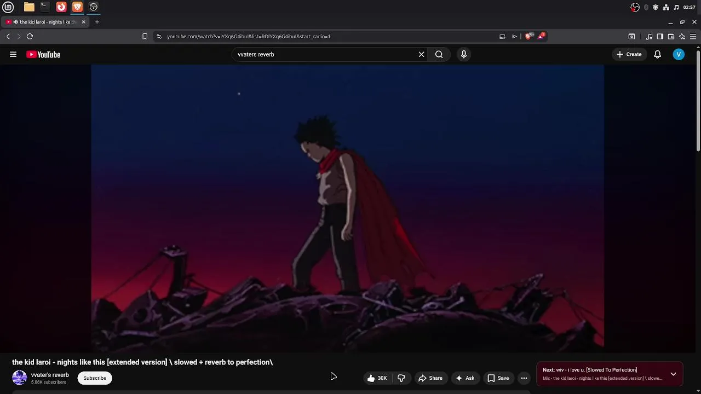Open the Brave Wallet icon

click(x=671, y=37)
